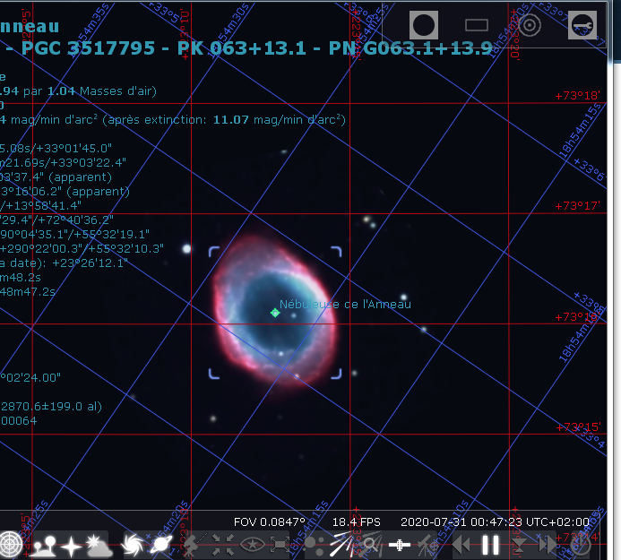The width and height of the screenshot is (621, 560).
Task: Click the '+73°15'' grid label
Action: pyautogui.click(x=578, y=426)
